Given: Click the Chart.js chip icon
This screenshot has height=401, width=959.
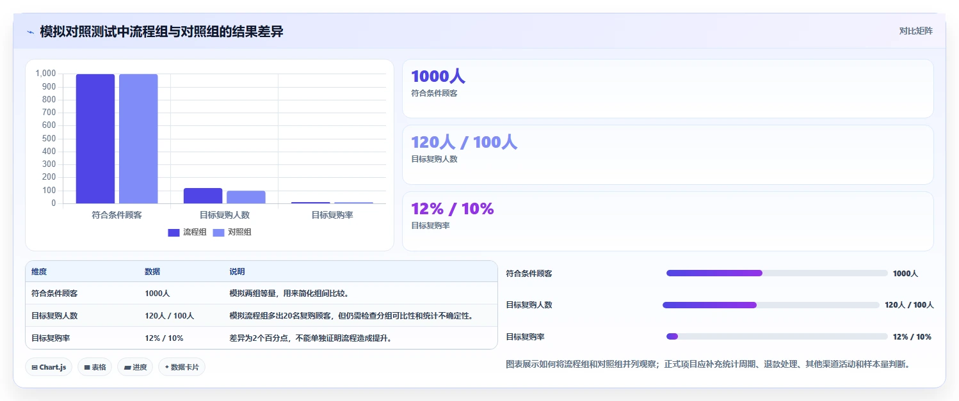Looking at the screenshot, I should pos(35,367).
